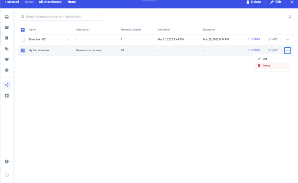
Task: Open favorites heart icon in sidebar
Action: coord(7,60)
